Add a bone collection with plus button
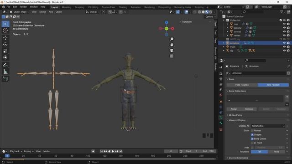The image size is (292, 164). tap(287, 97)
